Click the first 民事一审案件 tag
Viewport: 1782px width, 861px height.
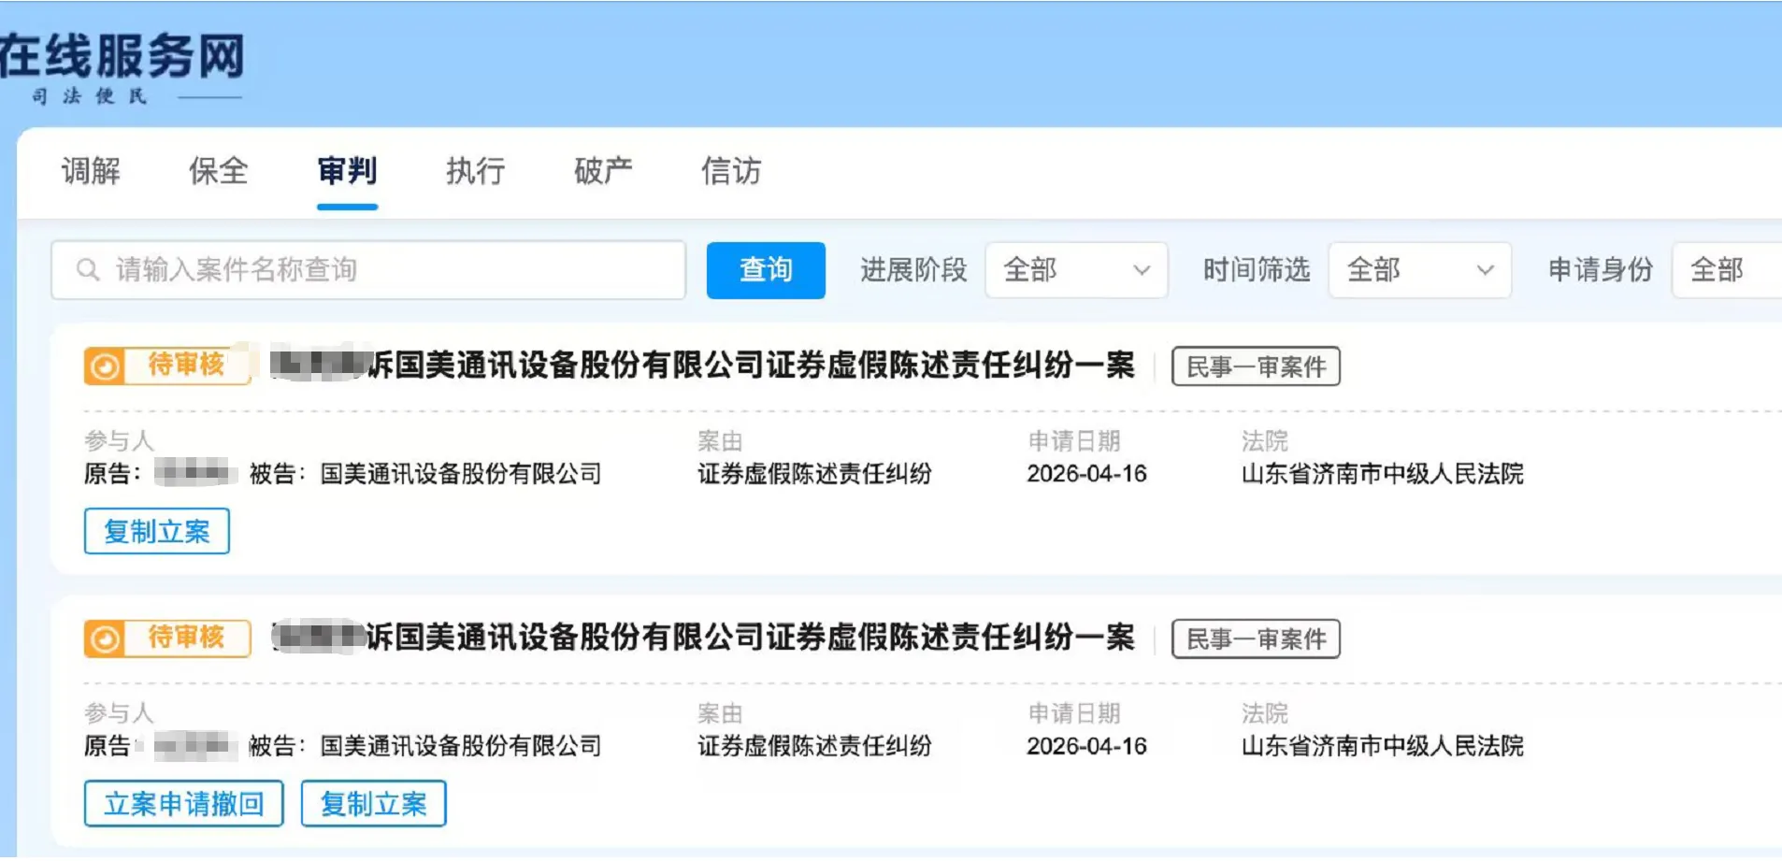coord(1256,366)
